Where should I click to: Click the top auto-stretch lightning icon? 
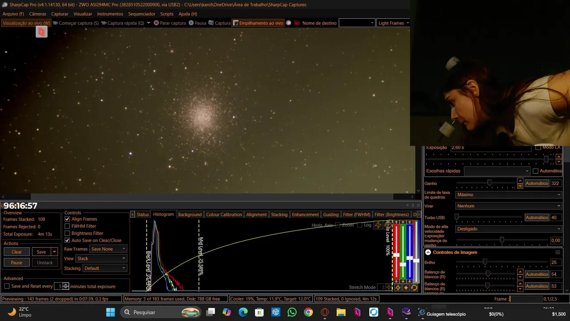378,225
